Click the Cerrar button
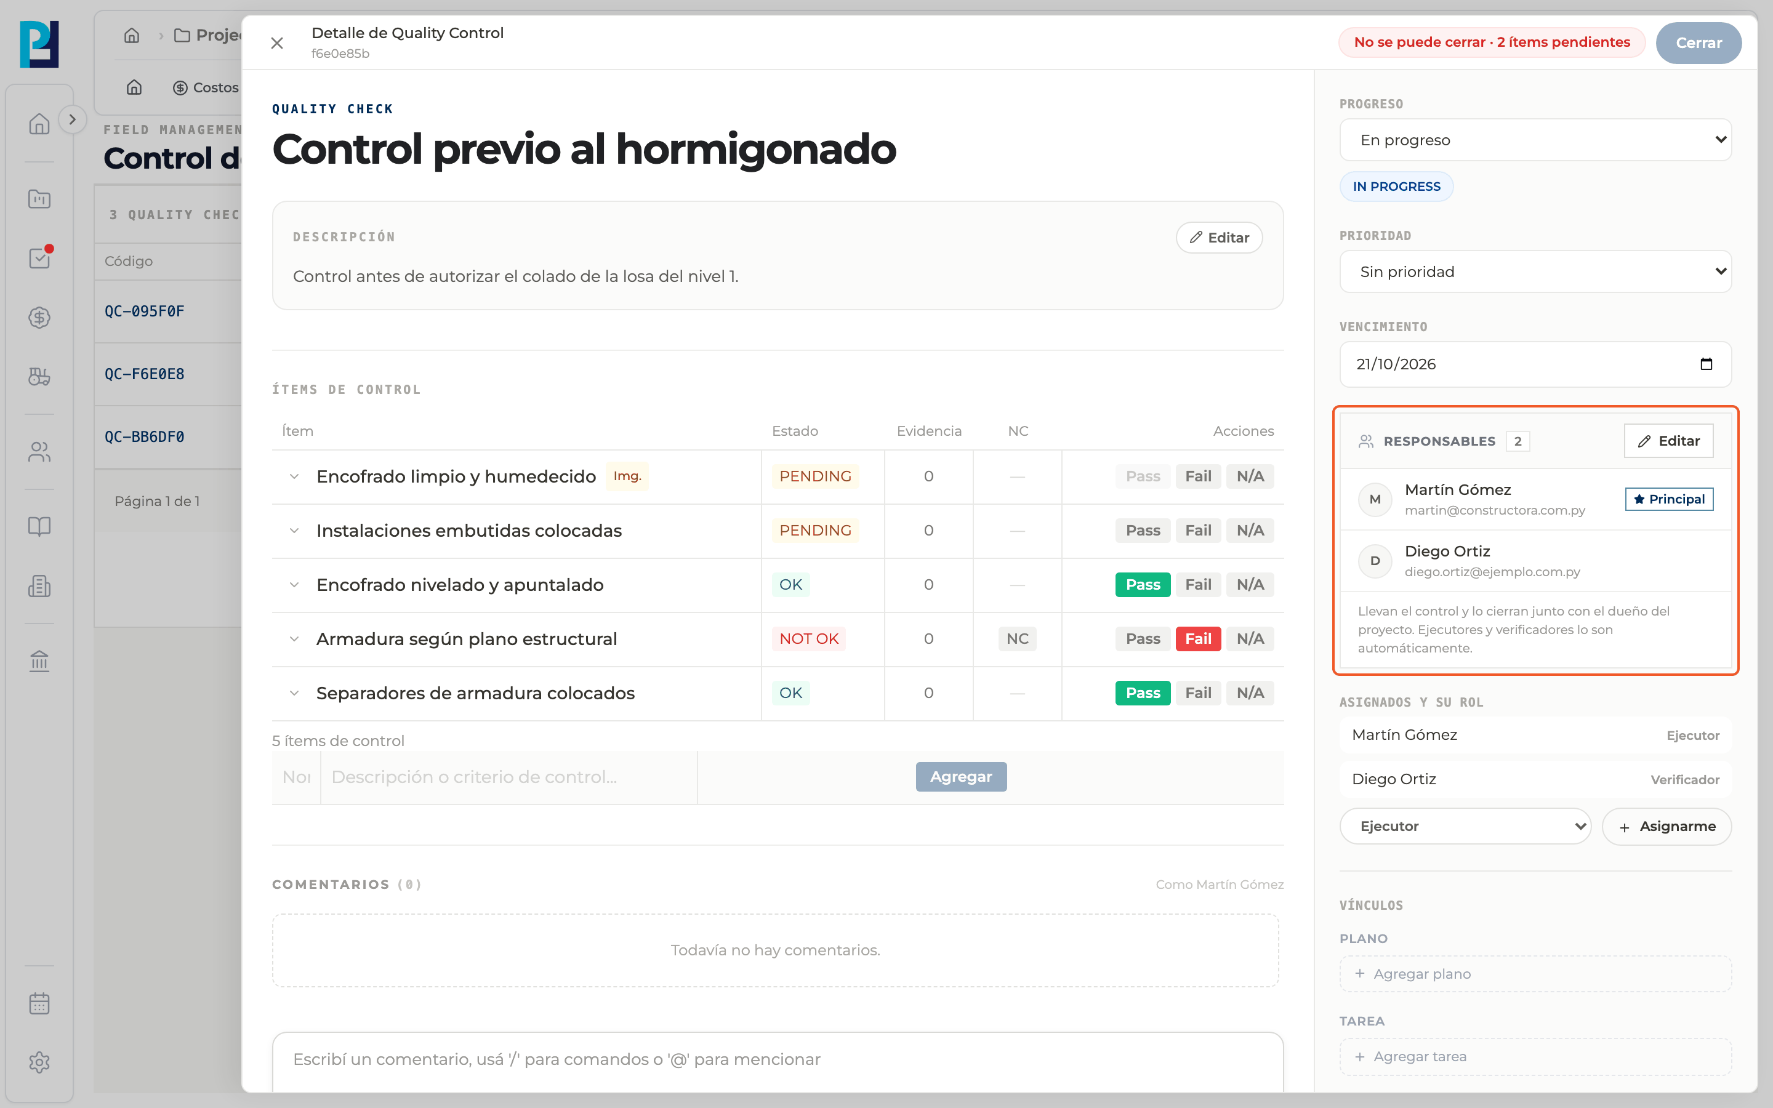This screenshot has height=1108, width=1773. click(x=1699, y=42)
